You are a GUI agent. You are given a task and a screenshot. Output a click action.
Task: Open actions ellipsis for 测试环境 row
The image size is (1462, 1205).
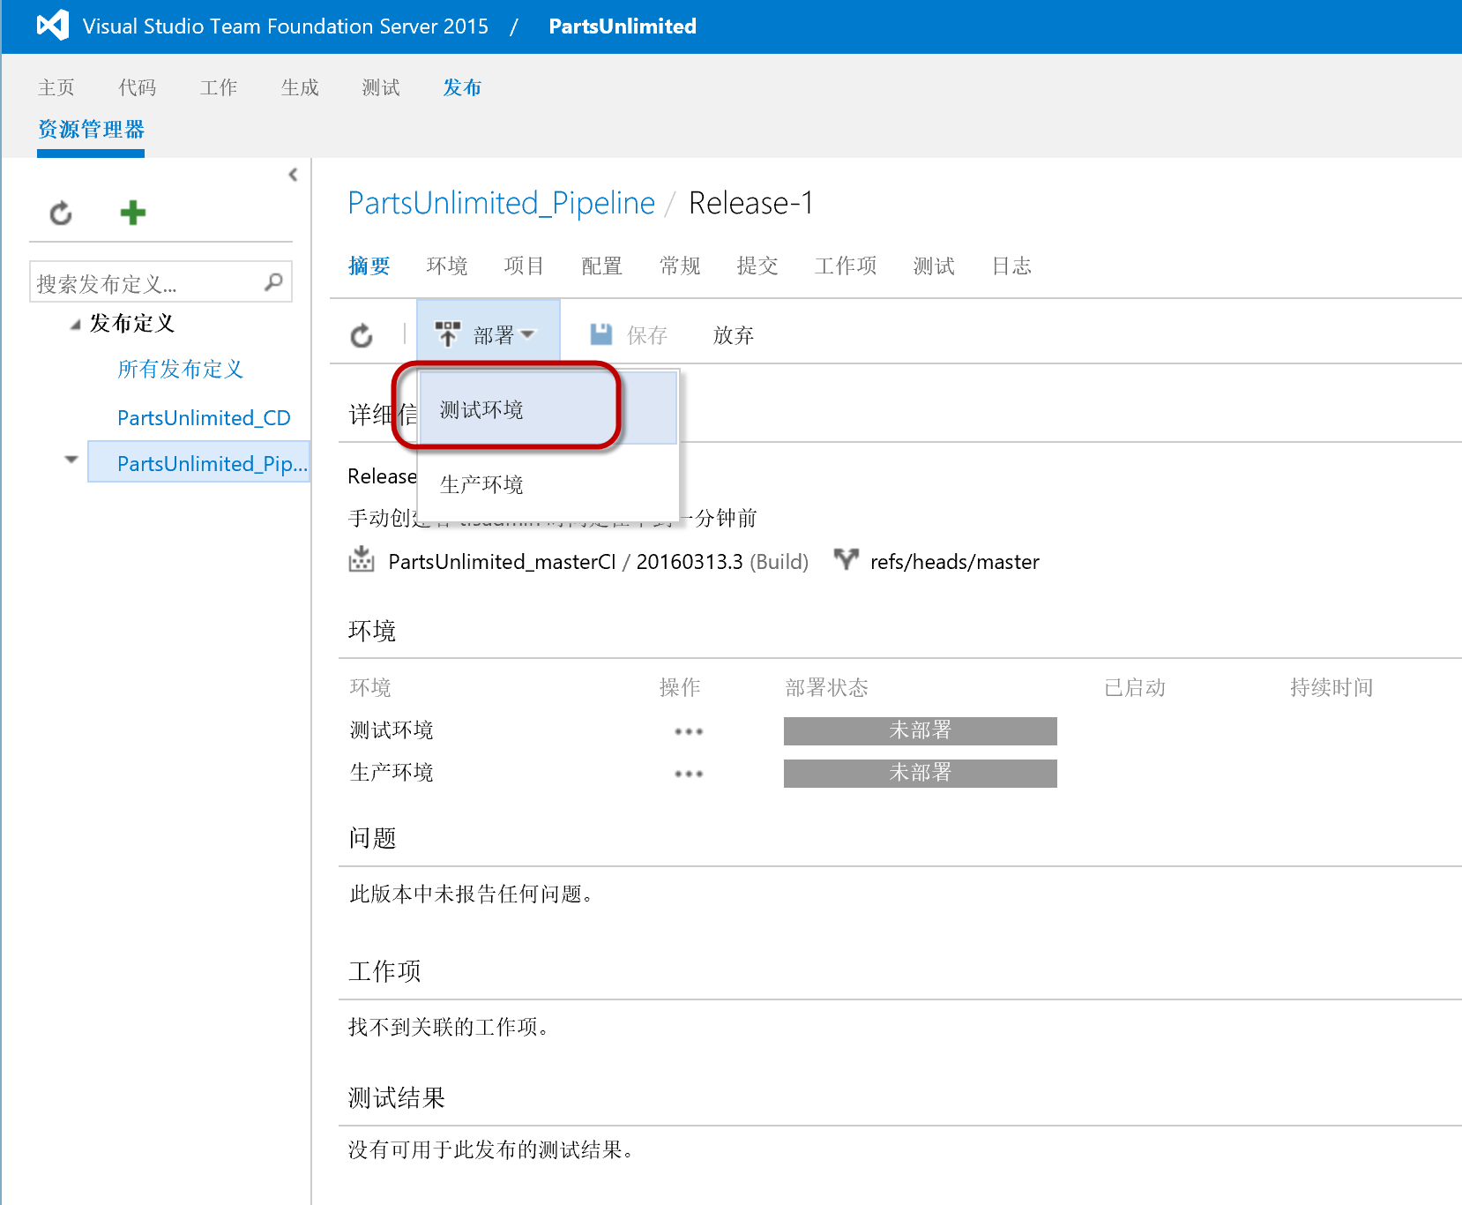(689, 731)
